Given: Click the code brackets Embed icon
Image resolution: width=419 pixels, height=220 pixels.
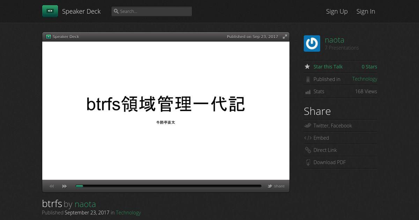Looking at the screenshot, I should [x=308, y=138].
